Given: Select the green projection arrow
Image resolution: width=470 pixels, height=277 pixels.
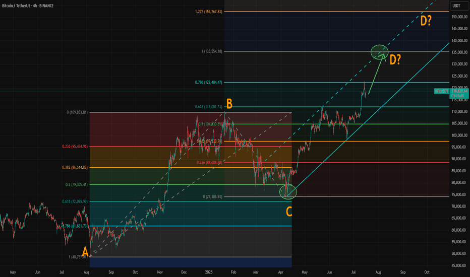Looking at the screenshot, I should 377,74.
